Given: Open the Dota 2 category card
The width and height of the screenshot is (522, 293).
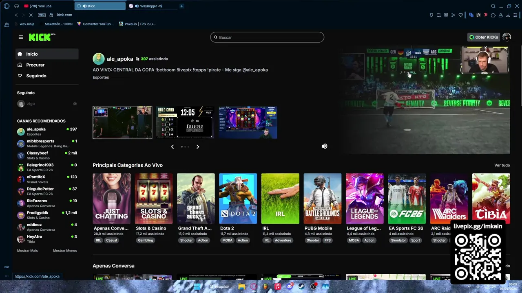Looking at the screenshot, I should pos(238,199).
